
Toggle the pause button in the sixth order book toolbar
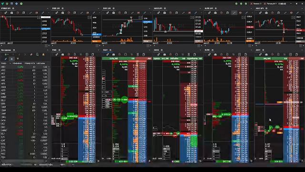tap(285, 54)
